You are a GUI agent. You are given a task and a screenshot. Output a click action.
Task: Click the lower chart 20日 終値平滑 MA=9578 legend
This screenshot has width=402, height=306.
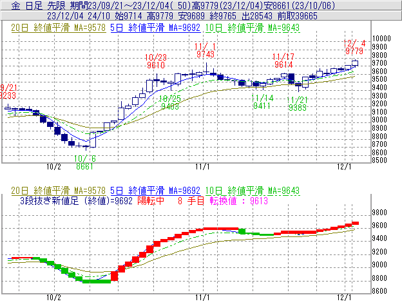pos(58,191)
